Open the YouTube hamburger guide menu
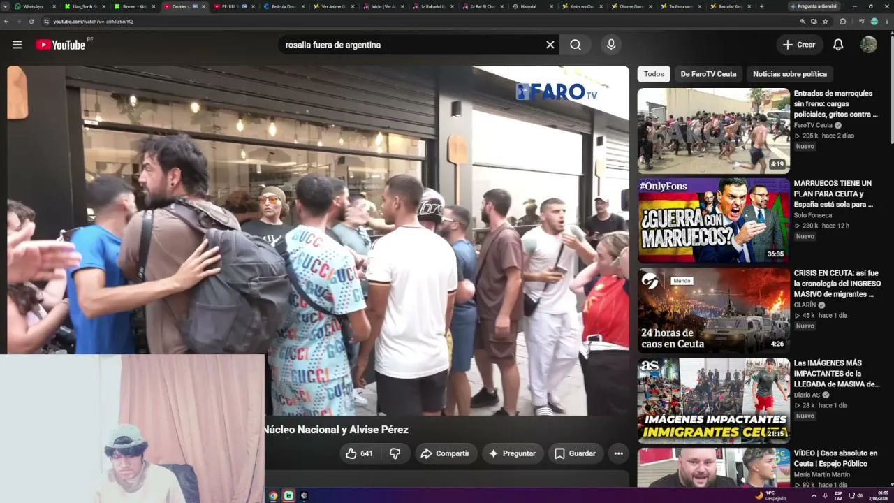This screenshot has height=503, width=894. click(17, 45)
